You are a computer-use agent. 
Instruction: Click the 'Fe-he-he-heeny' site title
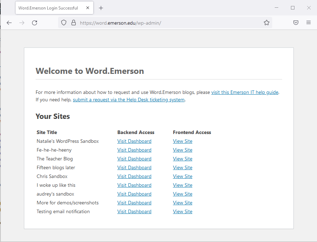(54, 150)
